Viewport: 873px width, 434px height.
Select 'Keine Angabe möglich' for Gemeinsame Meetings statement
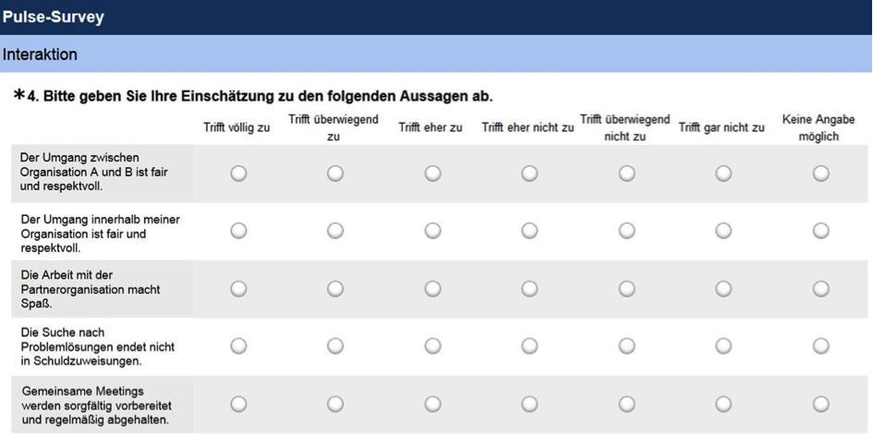[x=820, y=404]
